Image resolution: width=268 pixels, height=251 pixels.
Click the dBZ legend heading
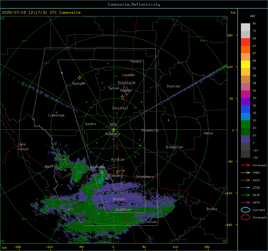click(253, 16)
